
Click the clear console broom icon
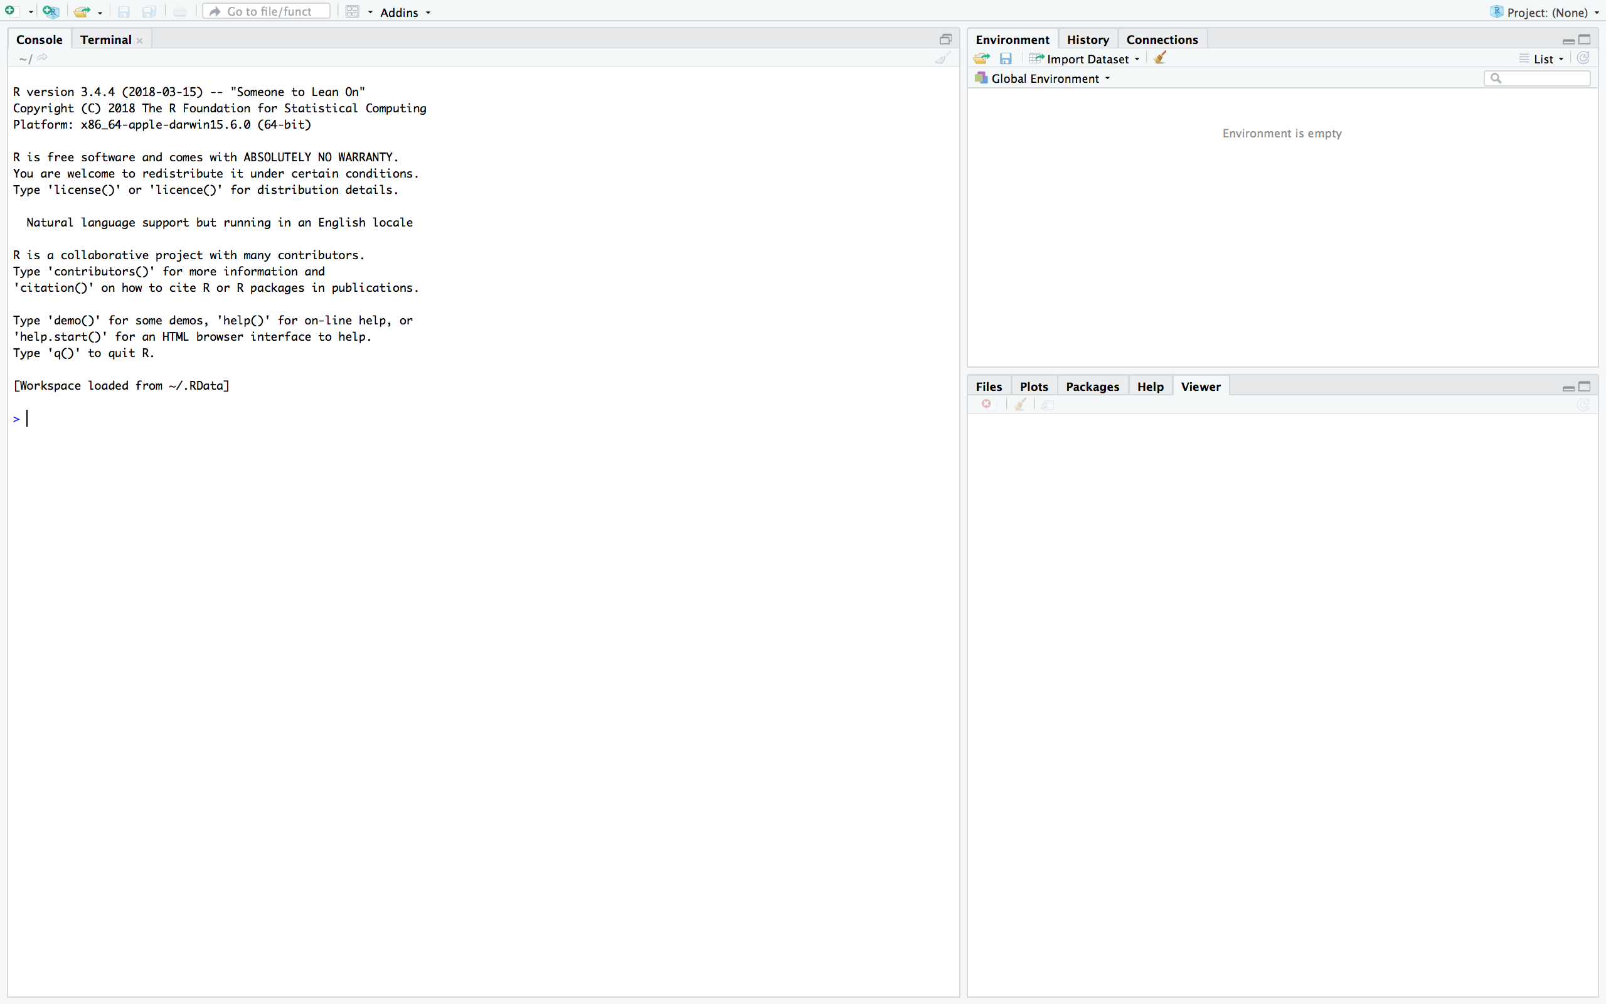pyautogui.click(x=942, y=58)
